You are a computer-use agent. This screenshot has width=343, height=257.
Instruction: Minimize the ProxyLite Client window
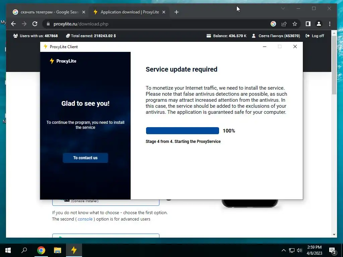265,47
